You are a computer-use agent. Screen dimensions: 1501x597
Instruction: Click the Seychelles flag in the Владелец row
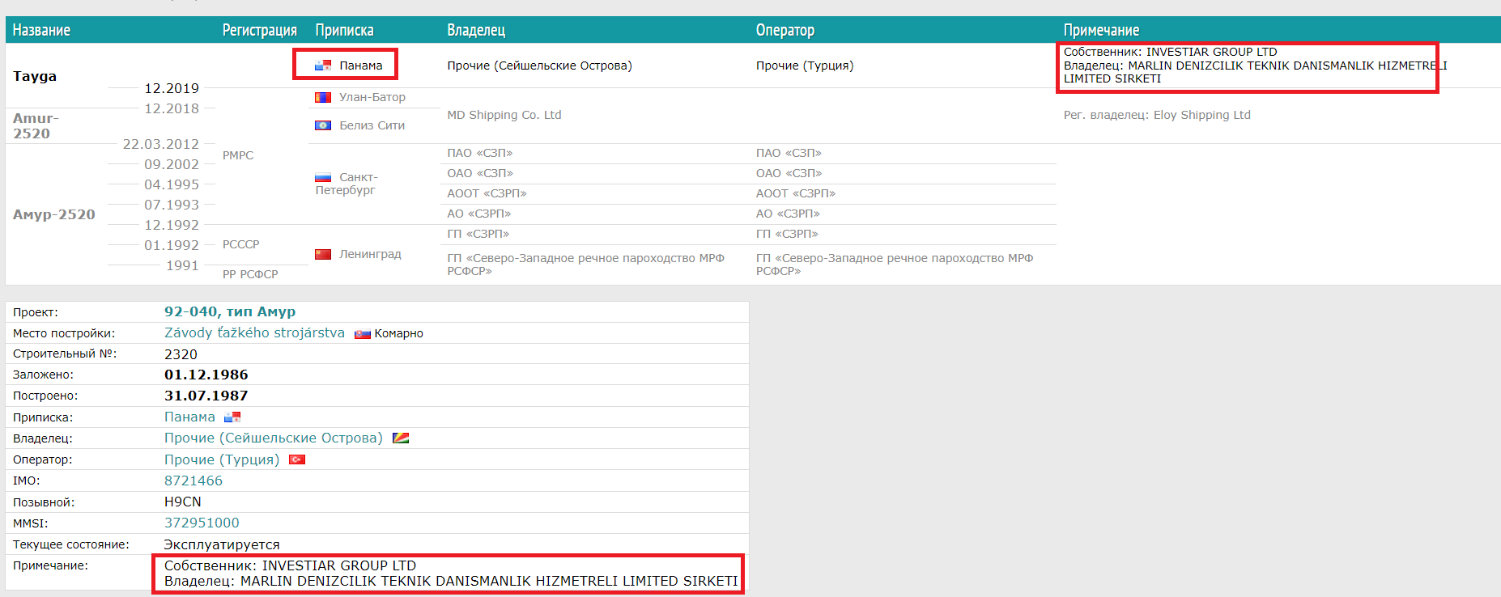click(x=401, y=438)
